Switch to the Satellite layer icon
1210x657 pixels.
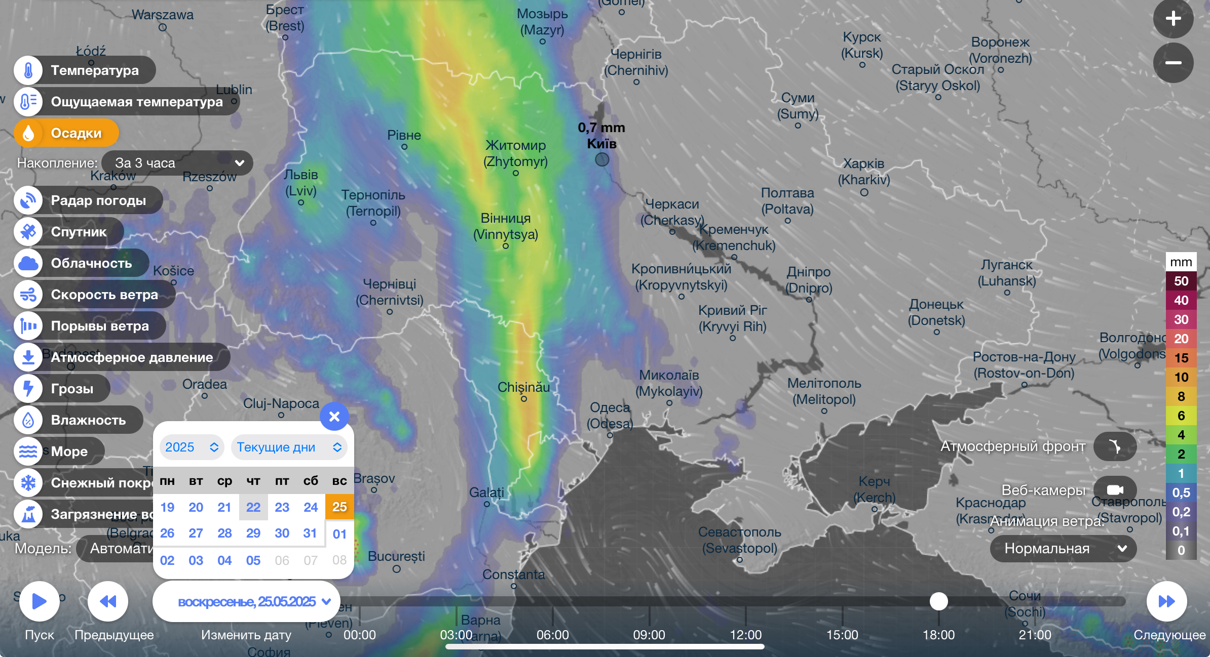pos(28,232)
